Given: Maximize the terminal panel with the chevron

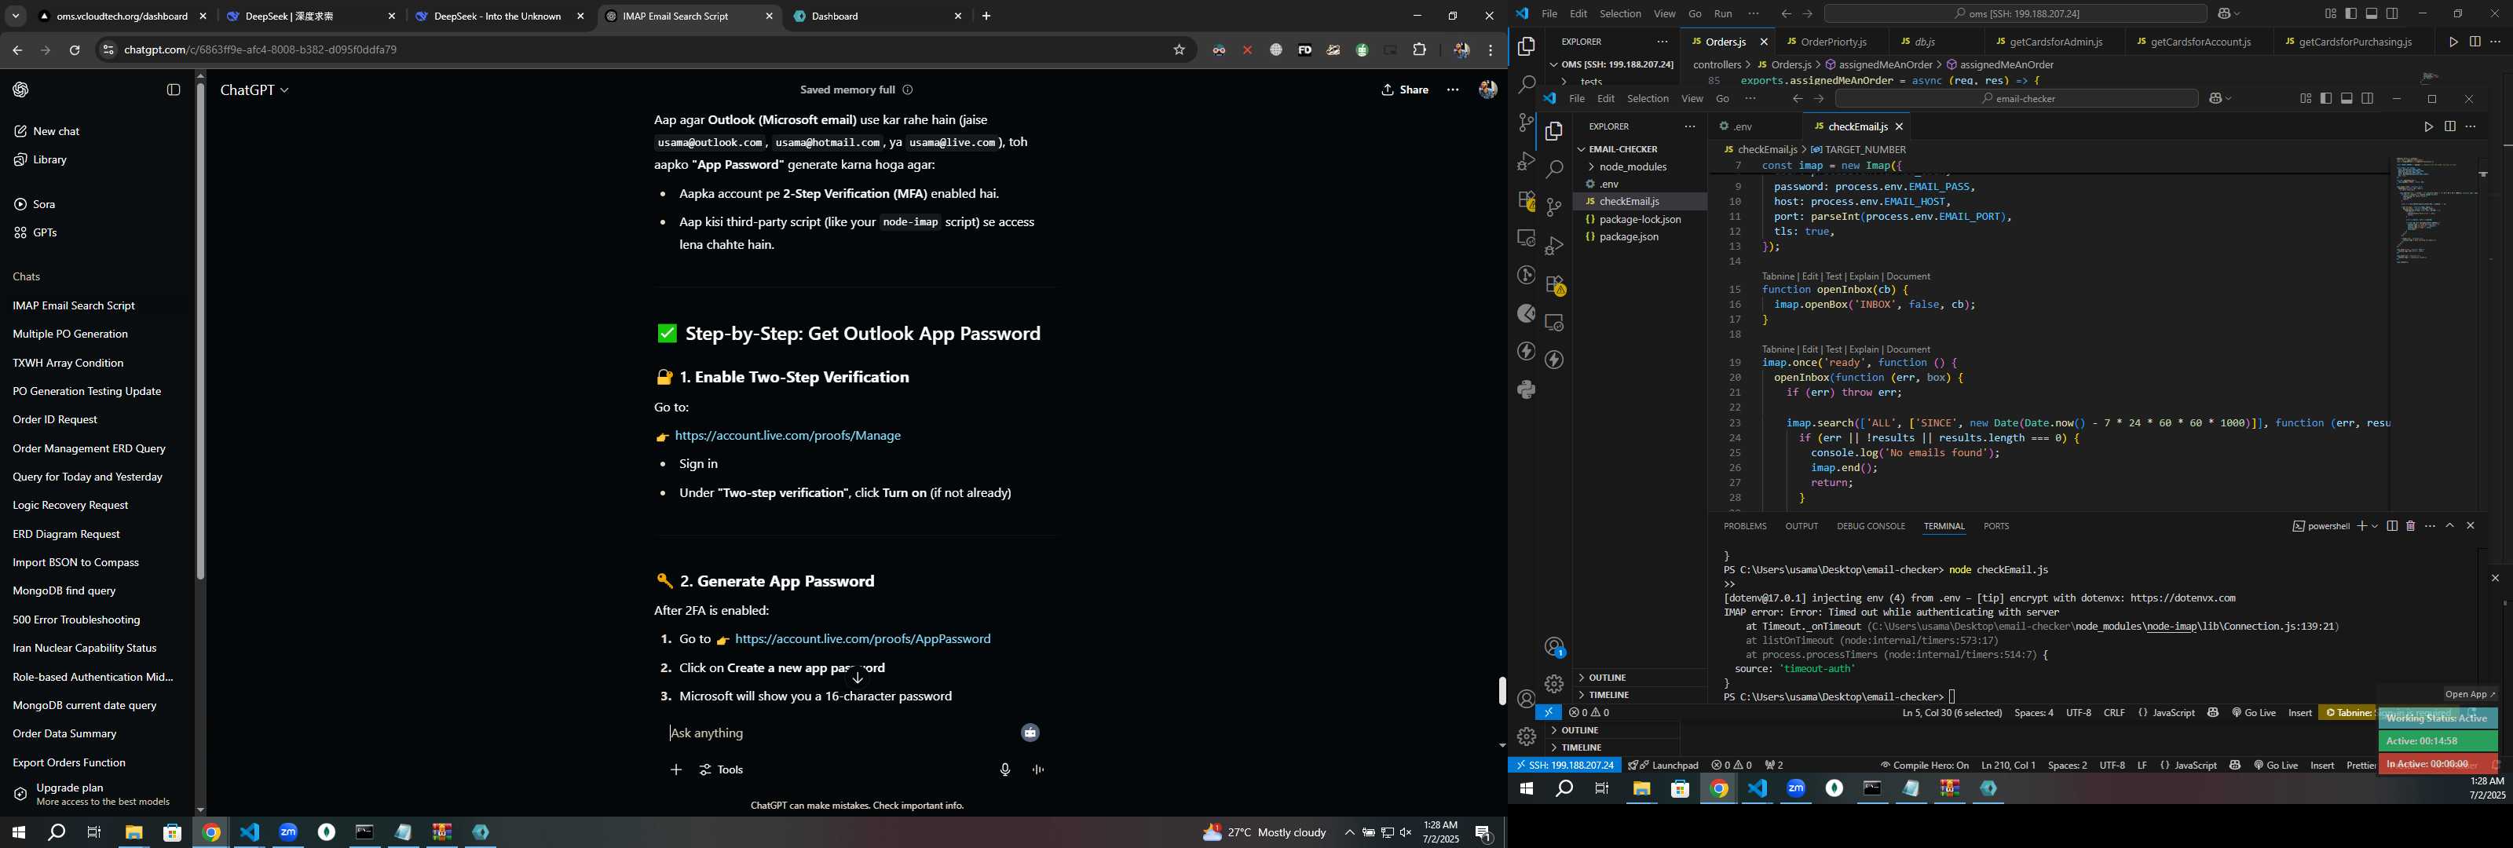Looking at the screenshot, I should [x=2449, y=526].
